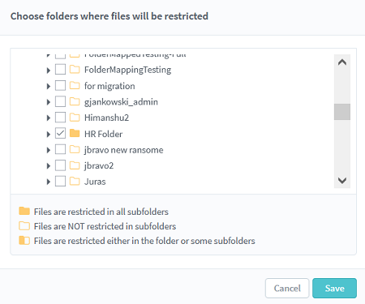Click the folder icon for gjankowski_admin

tap(75, 101)
